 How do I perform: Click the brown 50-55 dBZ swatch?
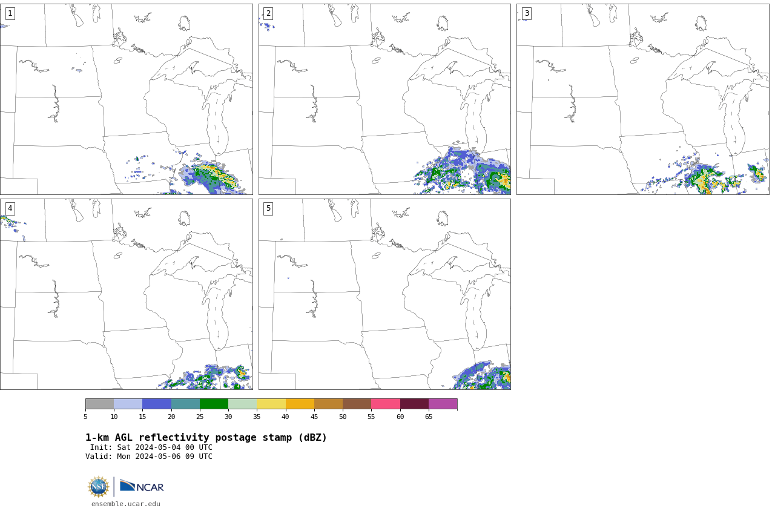(357, 404)
